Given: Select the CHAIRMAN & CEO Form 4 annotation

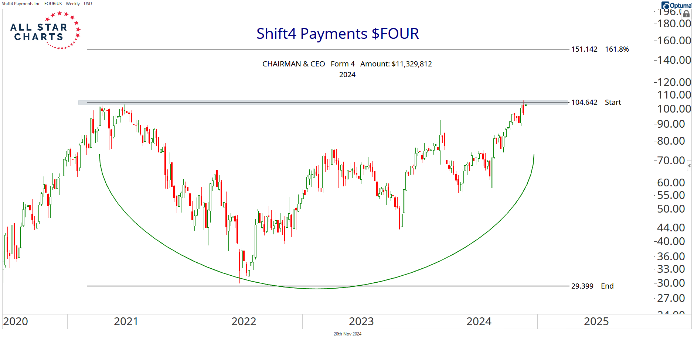Looking at the screenshot, I should pyautogui.click(x=347, y=64).
